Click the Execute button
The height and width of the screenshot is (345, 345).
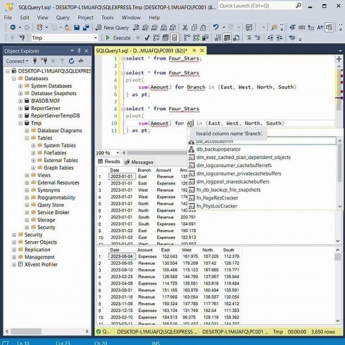(x=118, y=38)
